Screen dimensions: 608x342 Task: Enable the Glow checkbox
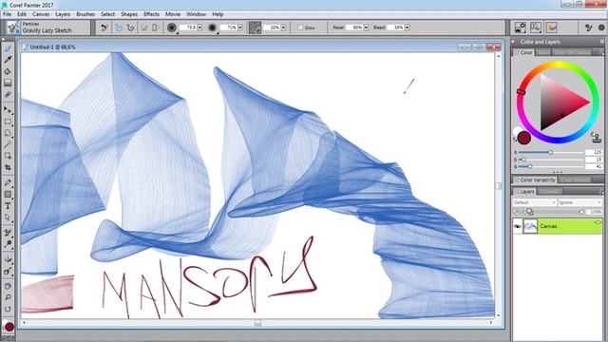(300, 28)
